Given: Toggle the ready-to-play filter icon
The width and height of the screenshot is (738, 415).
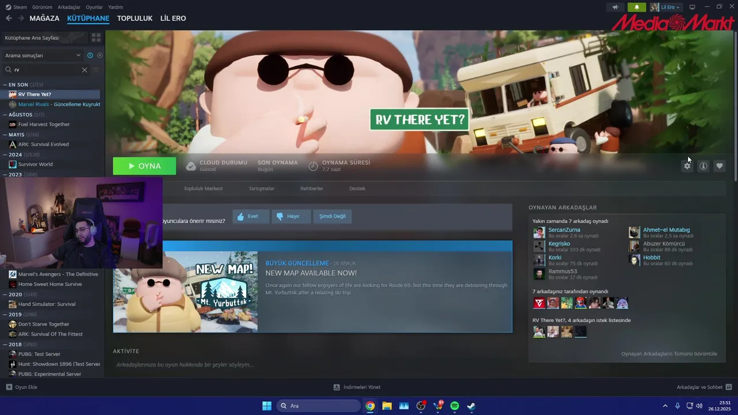Looking at the screenshot, I should (x=100, y=55).
